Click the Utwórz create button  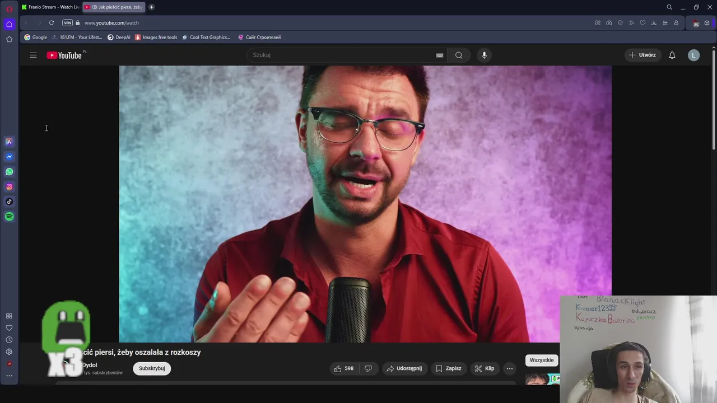[x=642, y=55]
